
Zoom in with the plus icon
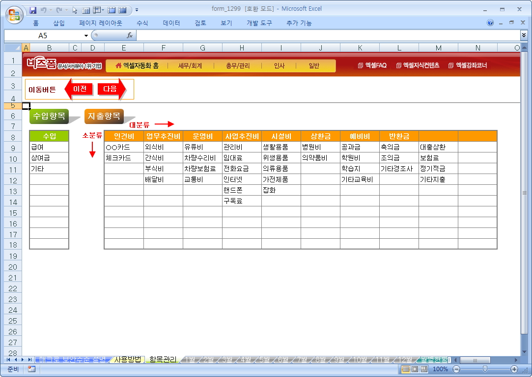(x=514, y=369)
